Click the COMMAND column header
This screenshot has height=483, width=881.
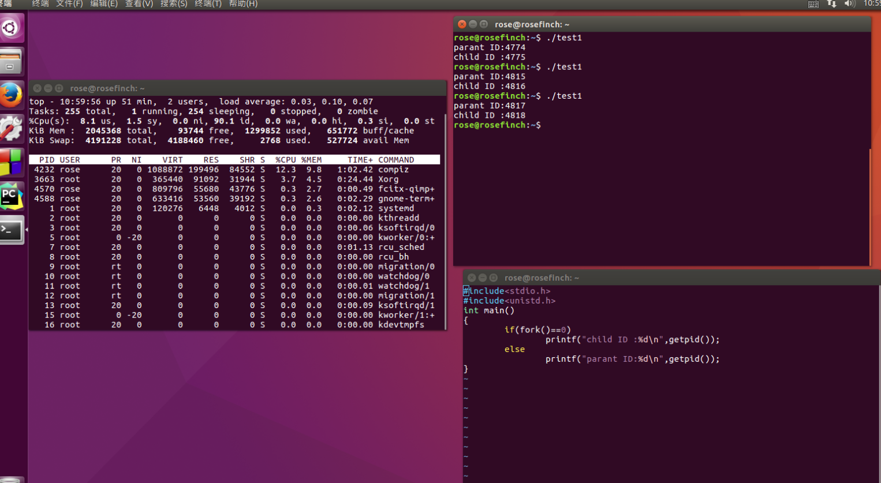(x=396, y=160)
